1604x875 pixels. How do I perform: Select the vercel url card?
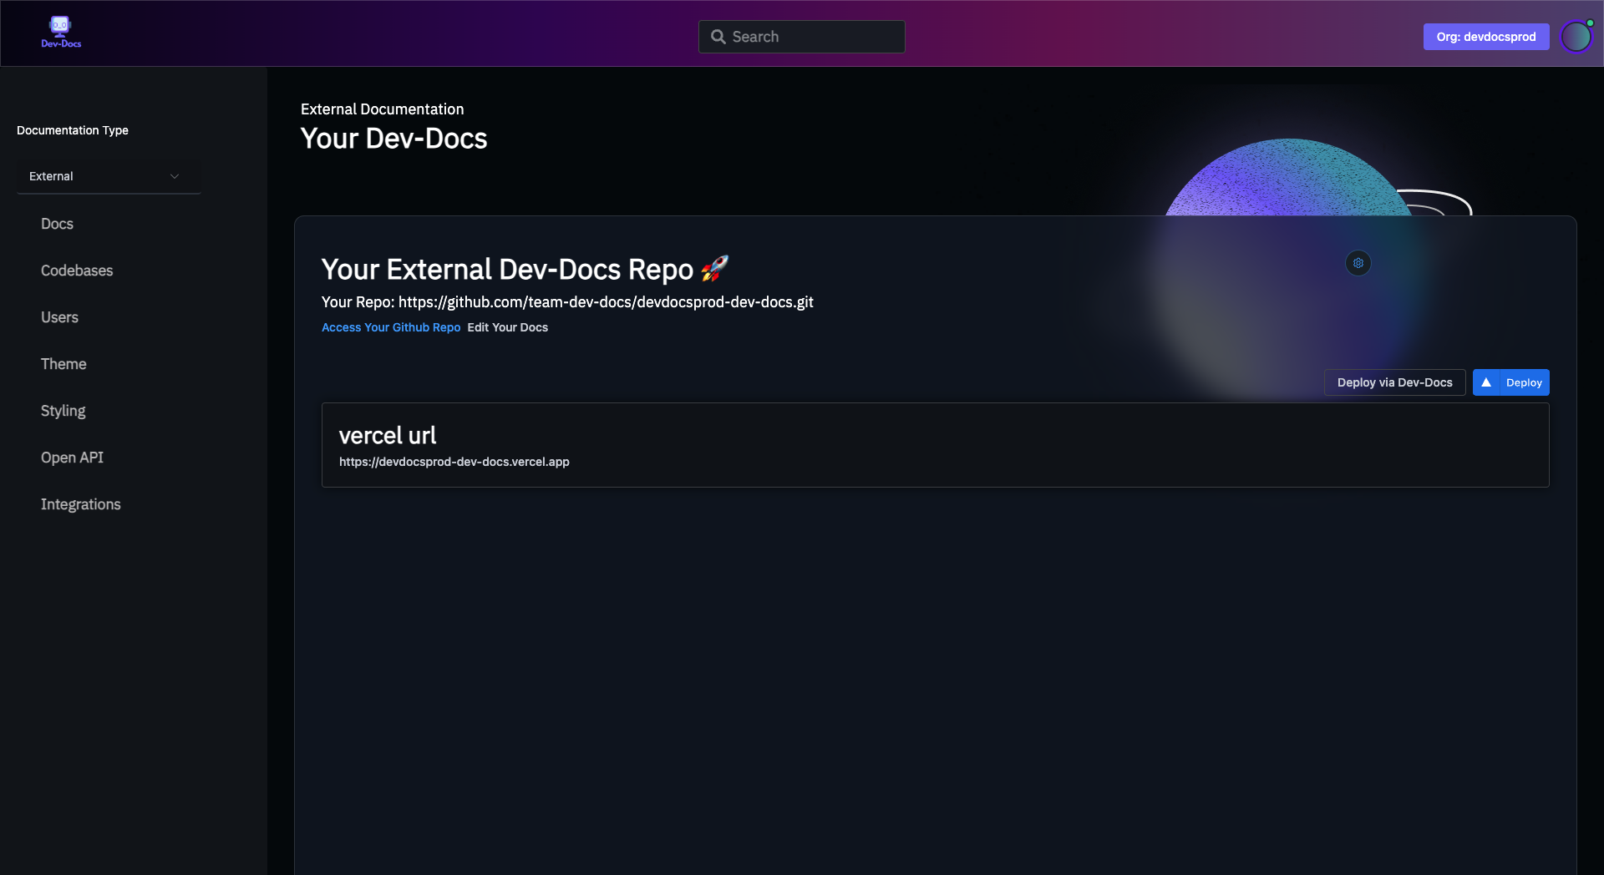[936, 445]
